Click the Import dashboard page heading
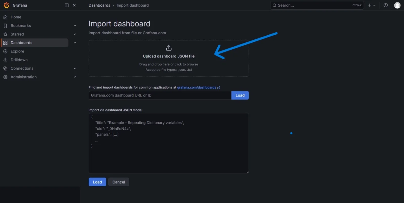 (119, 24)
